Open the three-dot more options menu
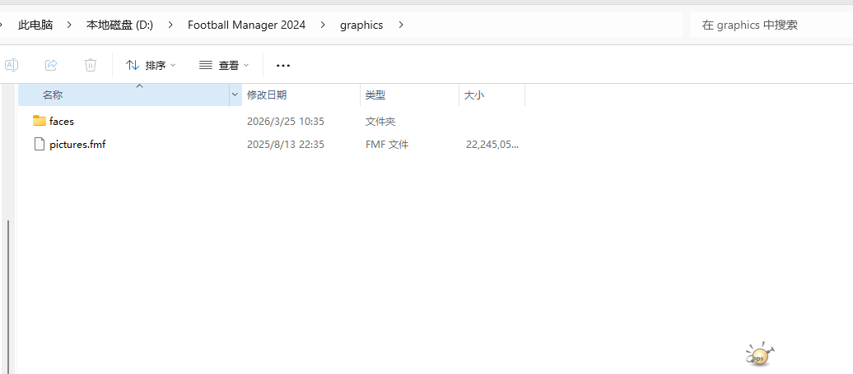This screenshot has width=853, height=374. (x=283, y=65)
